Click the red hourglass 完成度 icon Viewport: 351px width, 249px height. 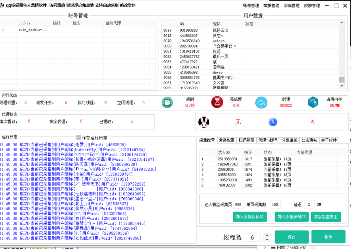coord(217,102)
